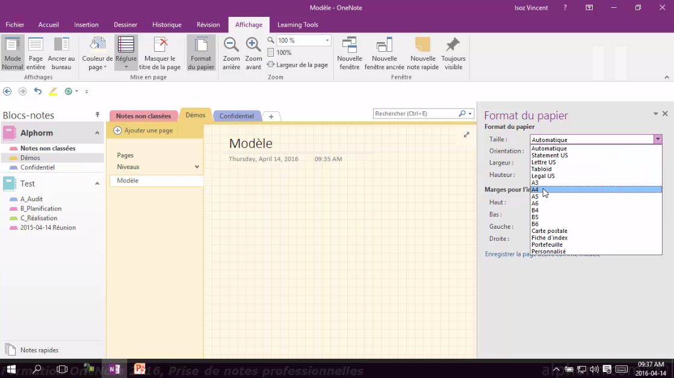Image resolution: width=674 pixels, height=378 pixels.
Task: Select Confidentiel section in tree
Action: tap(37, 167)
